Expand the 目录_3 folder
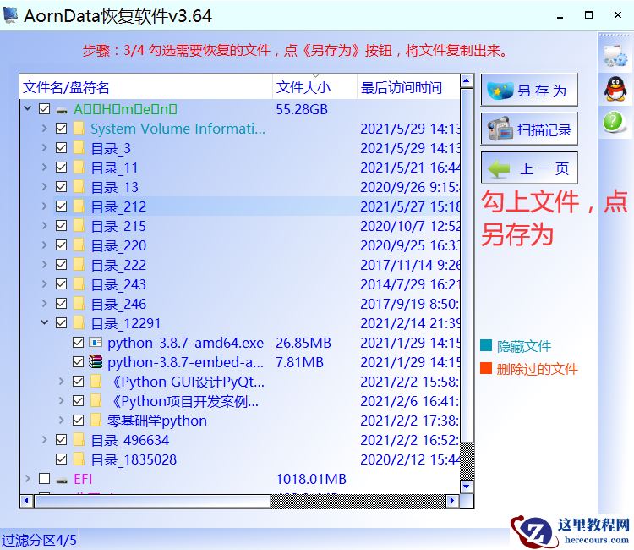Screen dimensions: 634x550 pos(45,148)
